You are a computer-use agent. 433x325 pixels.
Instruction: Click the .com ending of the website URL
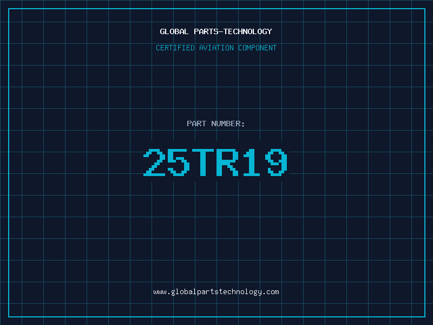point(271,292)
